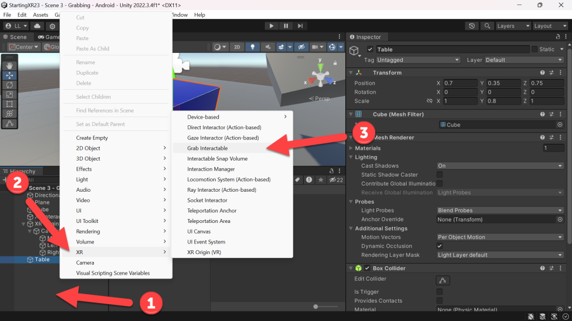Open Transform component presets icon

pyautogui.click(x=551, y=73)
